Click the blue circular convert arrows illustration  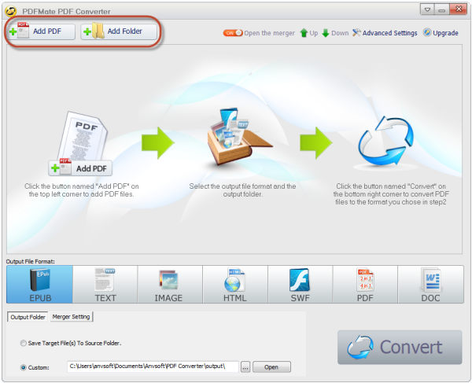(385, 142)
